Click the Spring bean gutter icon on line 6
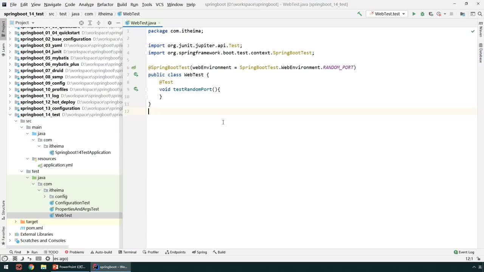This screenshot has height=272, width=484. (x=133, y=68)
